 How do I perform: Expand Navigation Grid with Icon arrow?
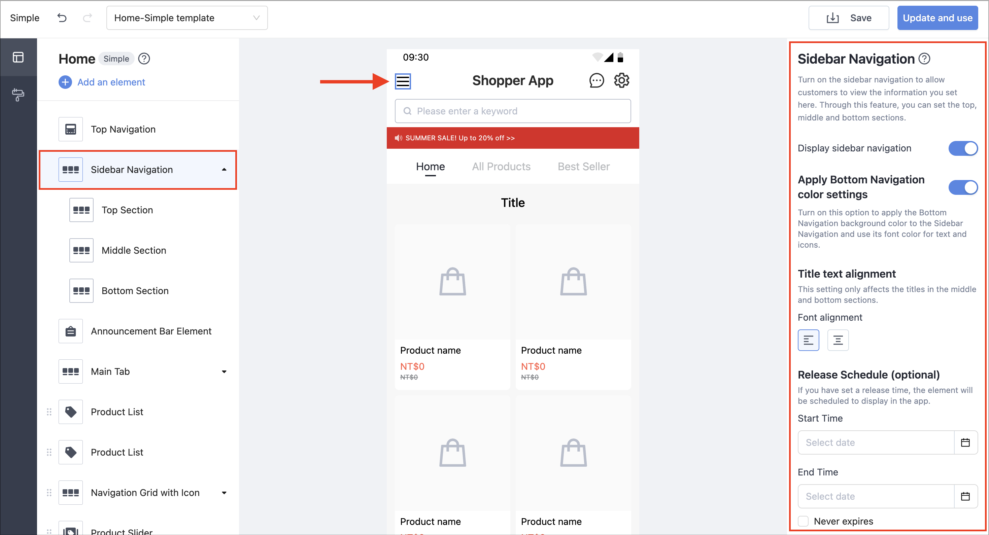[224, 492]
